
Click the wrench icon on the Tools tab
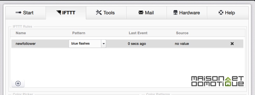[x=99, y=12]
